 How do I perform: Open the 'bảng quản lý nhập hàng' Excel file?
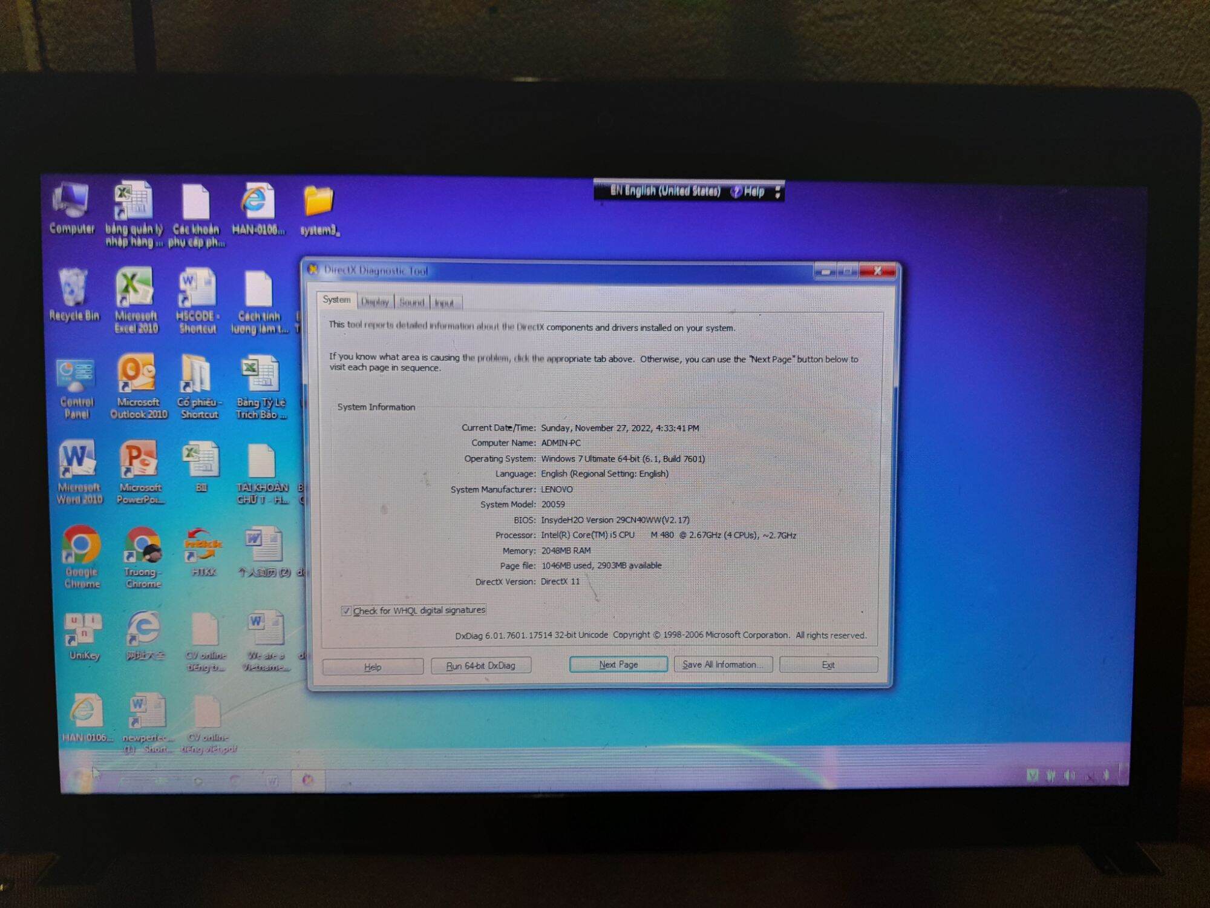(x=134, y=214)
